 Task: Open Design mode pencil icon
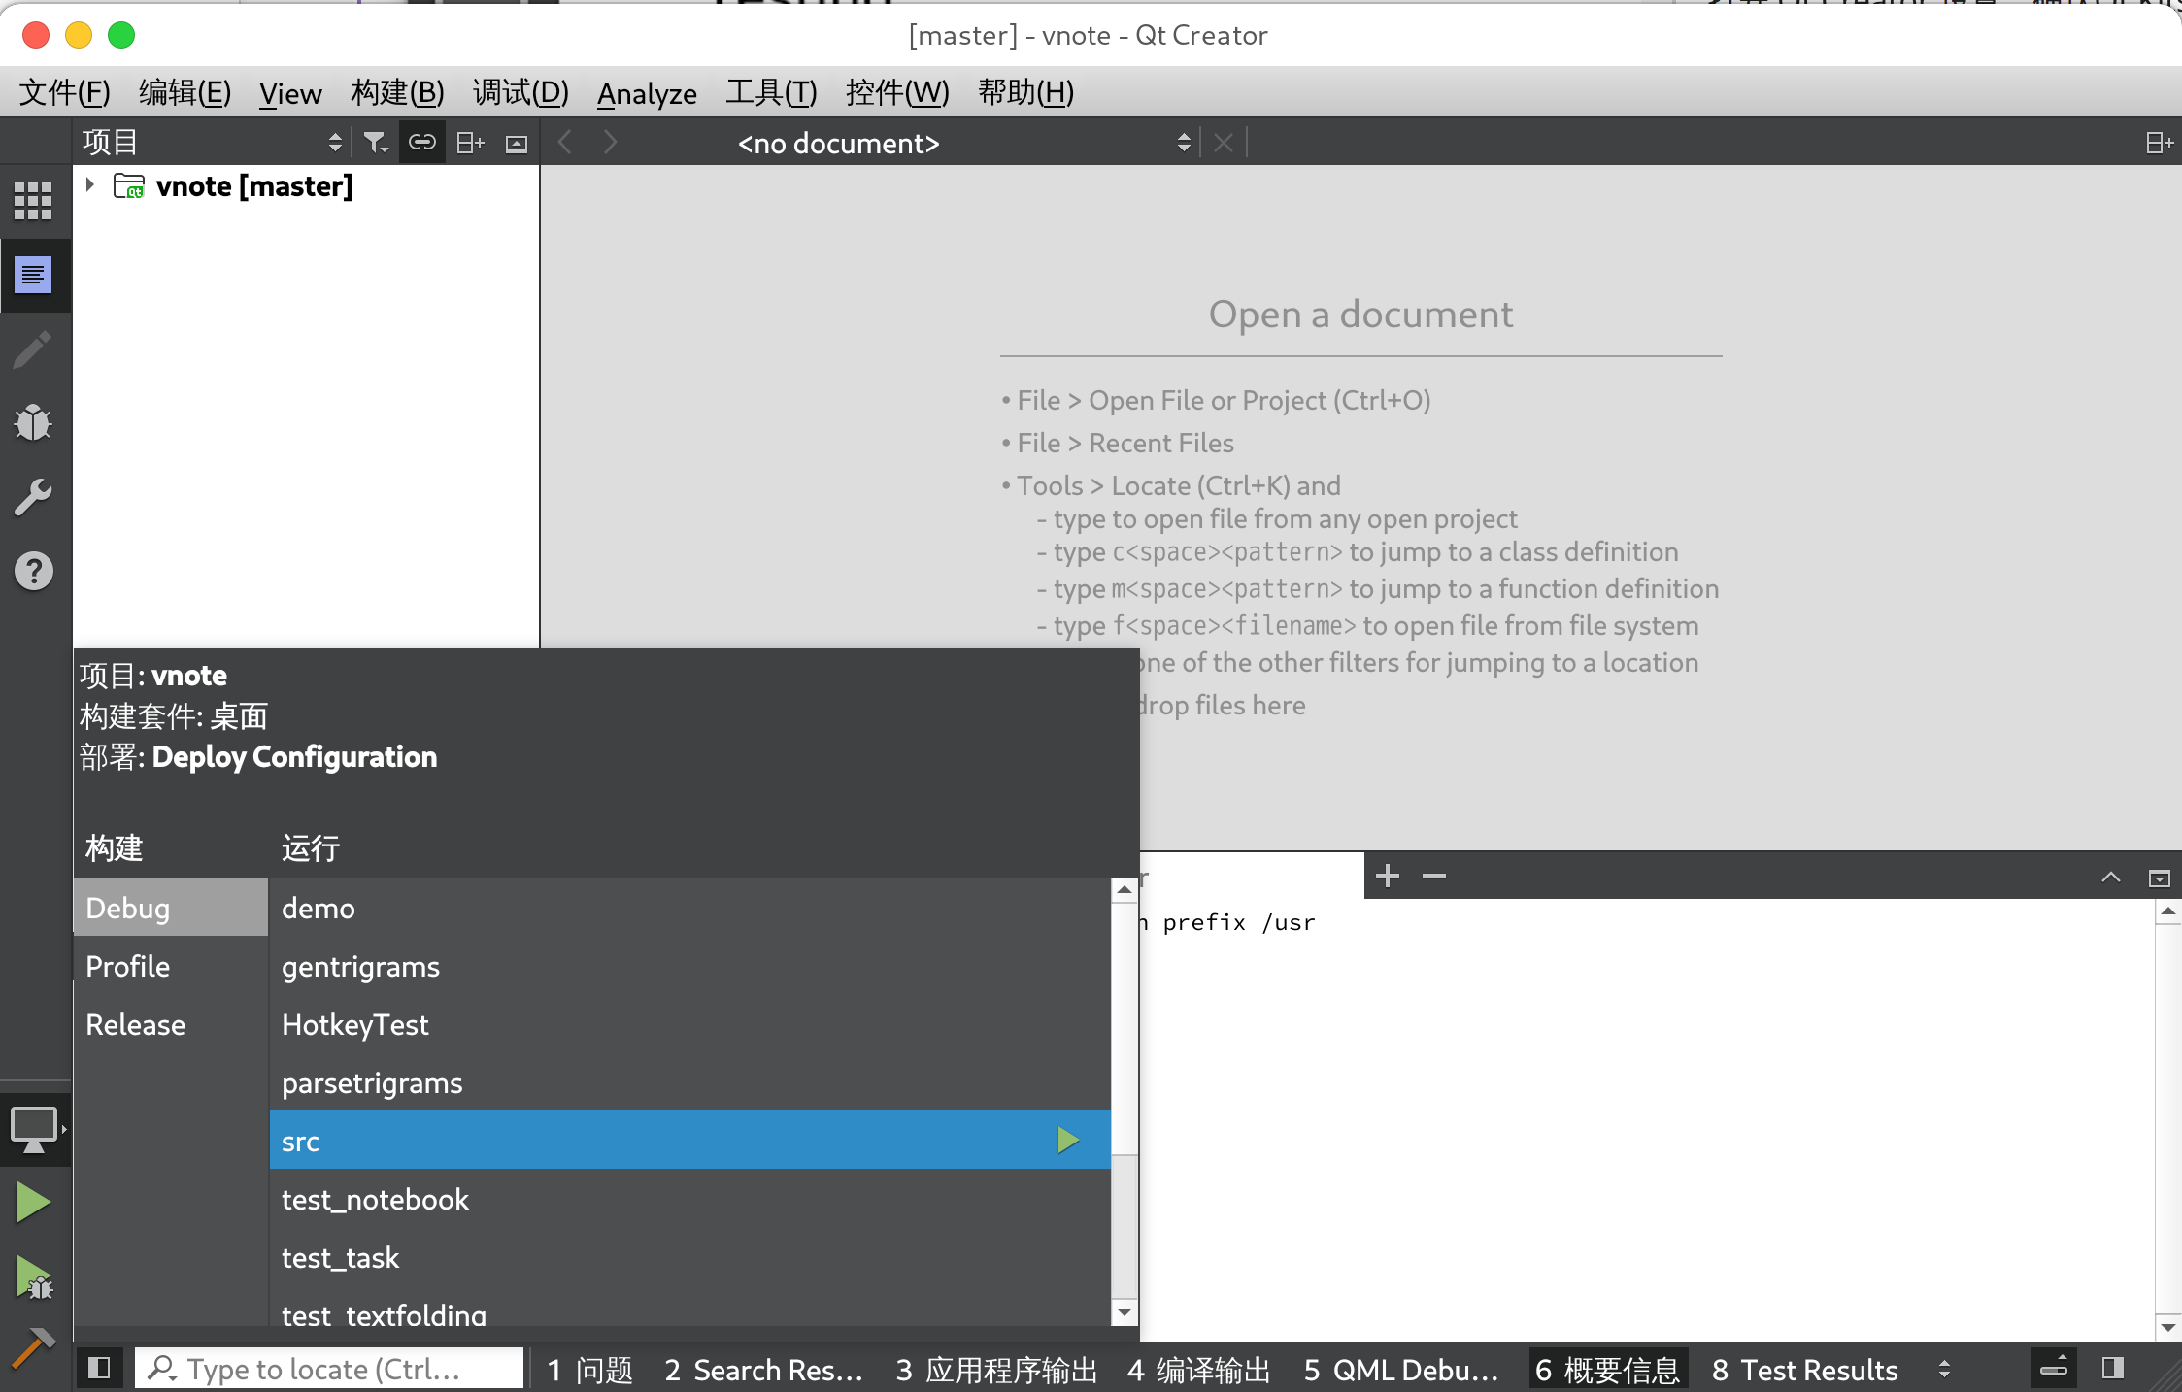(x=33, y=349)
